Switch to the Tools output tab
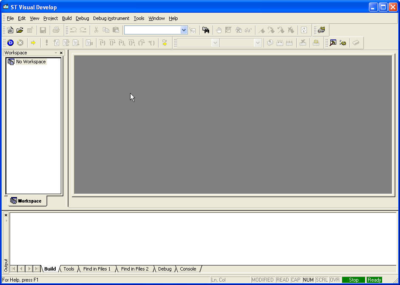This screenshot has height=285, width=400. pyautogui.click(x=68, y=269)
